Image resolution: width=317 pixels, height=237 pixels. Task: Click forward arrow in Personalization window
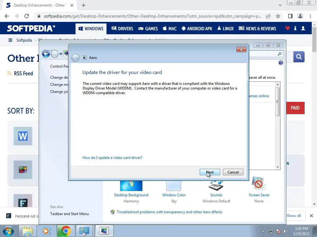pos(54,54)
